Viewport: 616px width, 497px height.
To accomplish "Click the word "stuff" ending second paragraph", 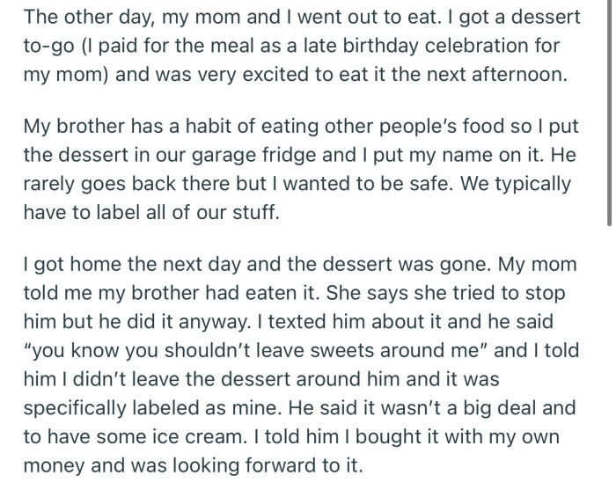I will click(x=253, y=213).
